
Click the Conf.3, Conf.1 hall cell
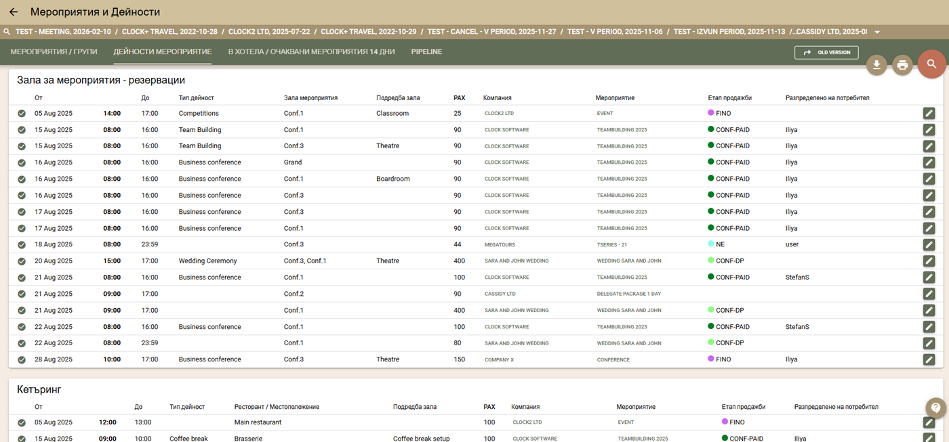coord(305,261)
